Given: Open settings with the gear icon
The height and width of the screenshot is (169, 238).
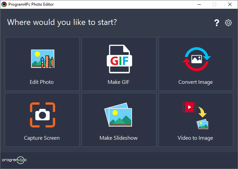Looking at the screenshot, I should [x=228, y=23].
